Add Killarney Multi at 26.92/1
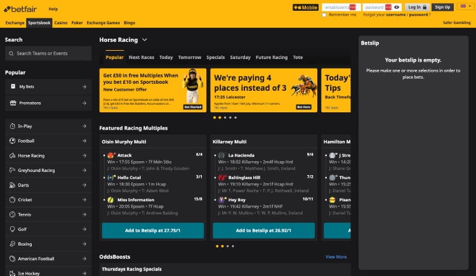Viewport: 476px width, 276px height. (263, 230)
